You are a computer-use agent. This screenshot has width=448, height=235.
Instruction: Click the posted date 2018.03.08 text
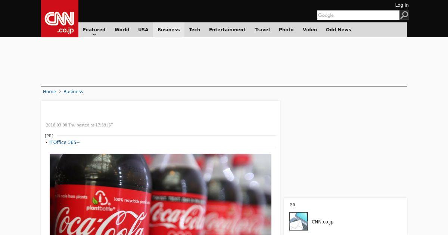coord(80,125)
